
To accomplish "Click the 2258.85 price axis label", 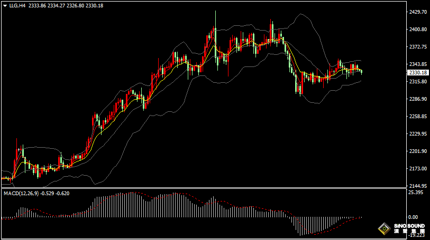I will coord(417,117).
